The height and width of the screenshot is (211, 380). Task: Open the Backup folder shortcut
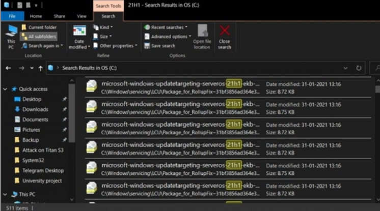[x=31, y=140]
